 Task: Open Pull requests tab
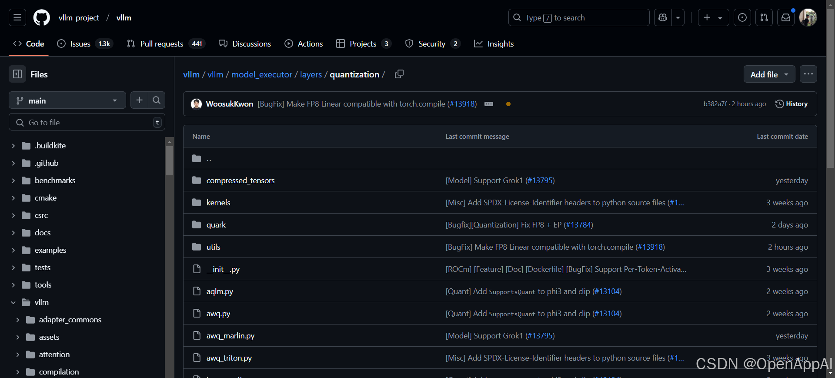click(166, 43)
